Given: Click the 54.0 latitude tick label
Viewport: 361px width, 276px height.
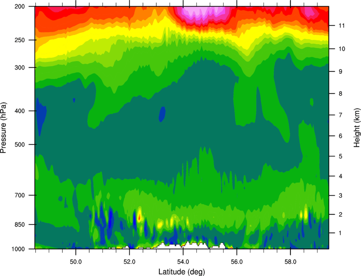Looking at the screenshot, I should pyautogui.click(x=183, y=262).
